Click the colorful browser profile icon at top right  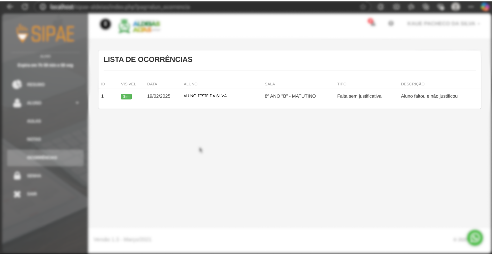tap(485, 7)
